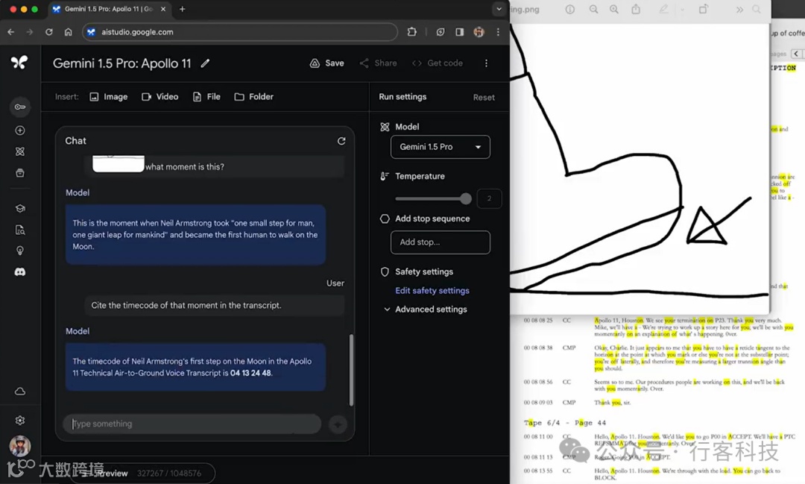Click the search icon in Preview window
This screenshot has height=484, width=805.
[x=757, y=9]
